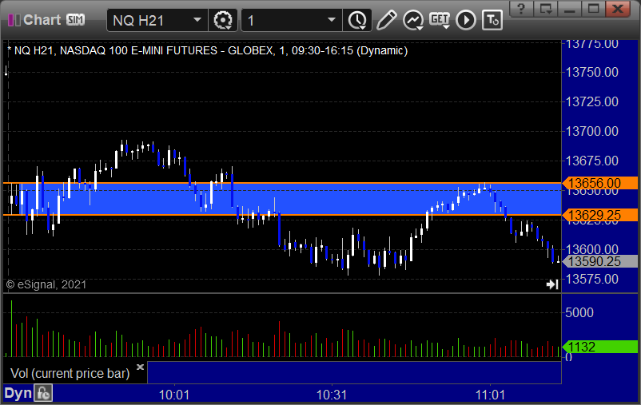Screen dimensions: 641x405
Task: Open the symbol settings gear menu
Action: point(223,20)
